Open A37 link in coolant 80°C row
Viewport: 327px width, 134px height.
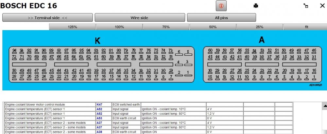click(99, 127)
